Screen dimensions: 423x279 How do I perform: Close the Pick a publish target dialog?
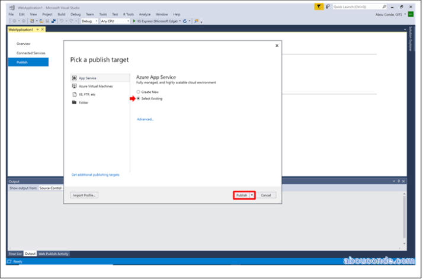coord(277,46)
